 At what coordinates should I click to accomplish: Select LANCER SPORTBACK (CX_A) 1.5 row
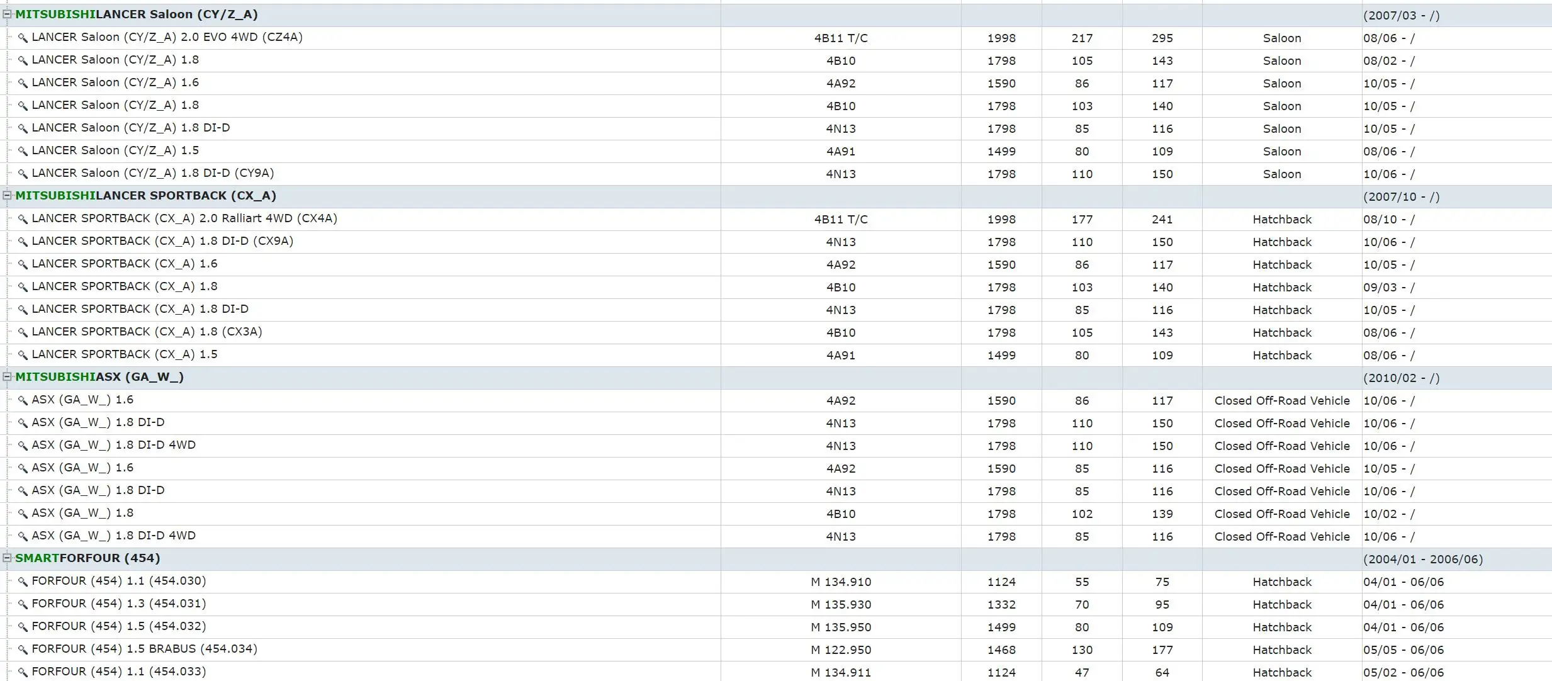(776, 355)
